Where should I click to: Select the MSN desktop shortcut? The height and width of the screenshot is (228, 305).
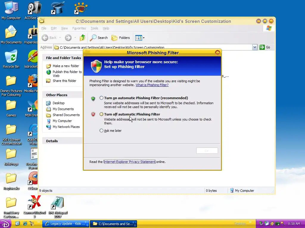pyautogui.click(x=32, y=109)
